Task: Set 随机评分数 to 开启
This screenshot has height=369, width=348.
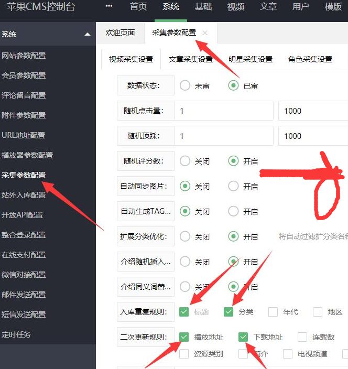Action: [233, 161]
